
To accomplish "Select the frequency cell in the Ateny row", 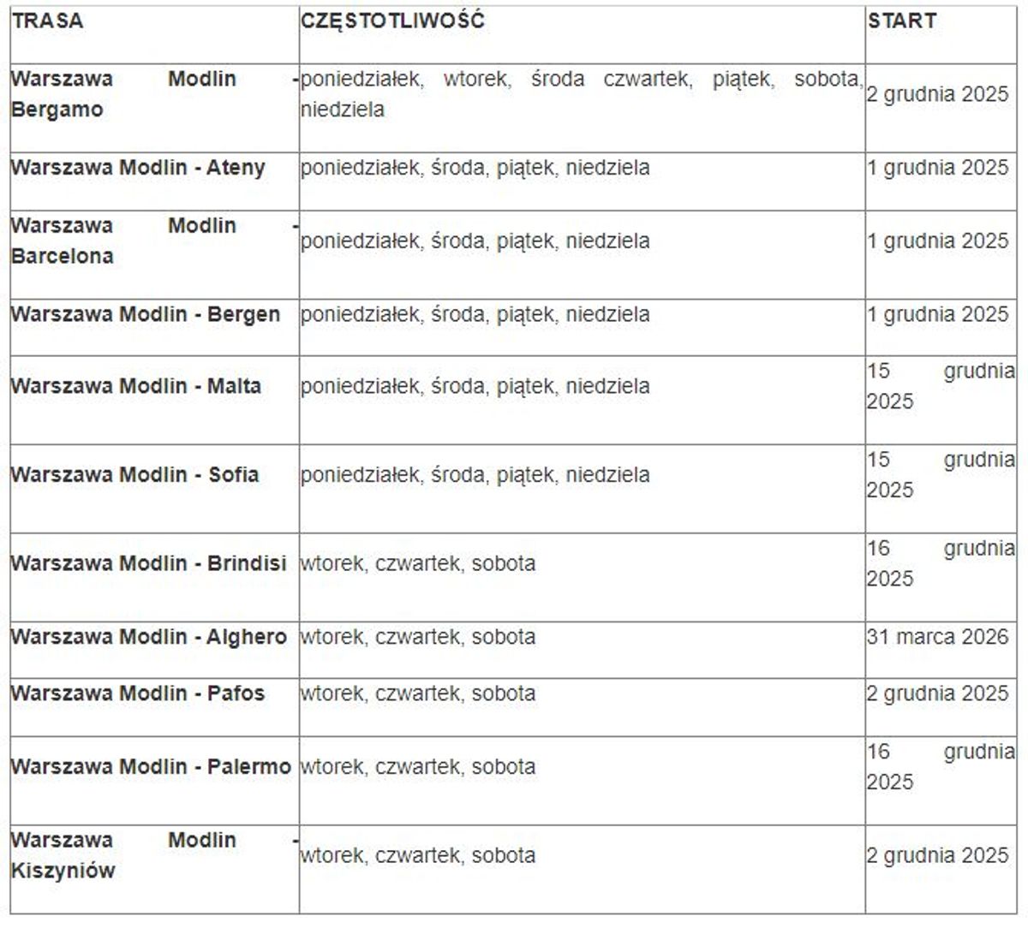I will 475,168.
